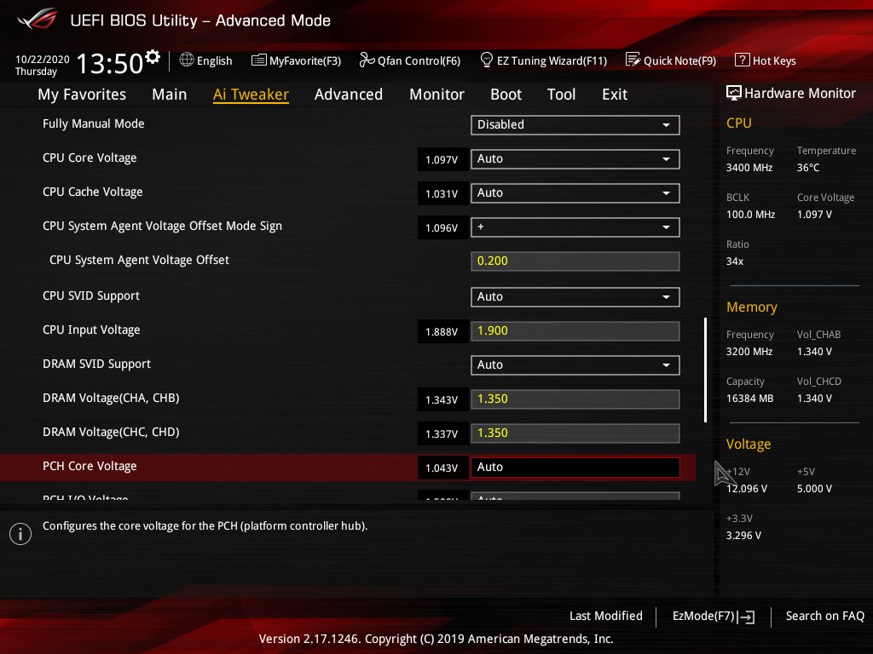Click the 1.097V CPU Core reading

click(442, 159)
